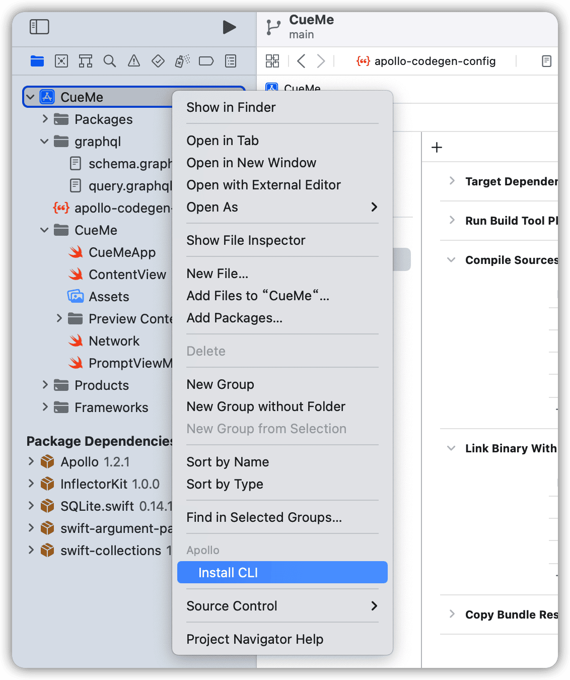Select the schema.graphqls file
Image resolution: width=570 pixels, height=680 pixels.
point(120,164)
